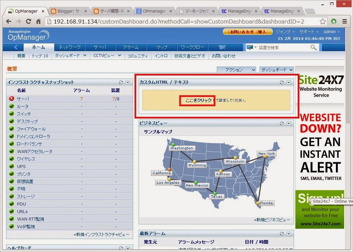Open the 概要 sub-menu item
Screen dimensions: 353x252
(21, 56)
